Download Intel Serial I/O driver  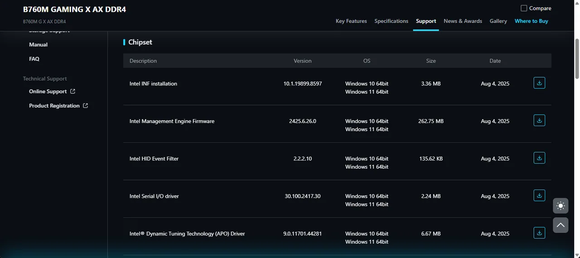coord(539,195)
